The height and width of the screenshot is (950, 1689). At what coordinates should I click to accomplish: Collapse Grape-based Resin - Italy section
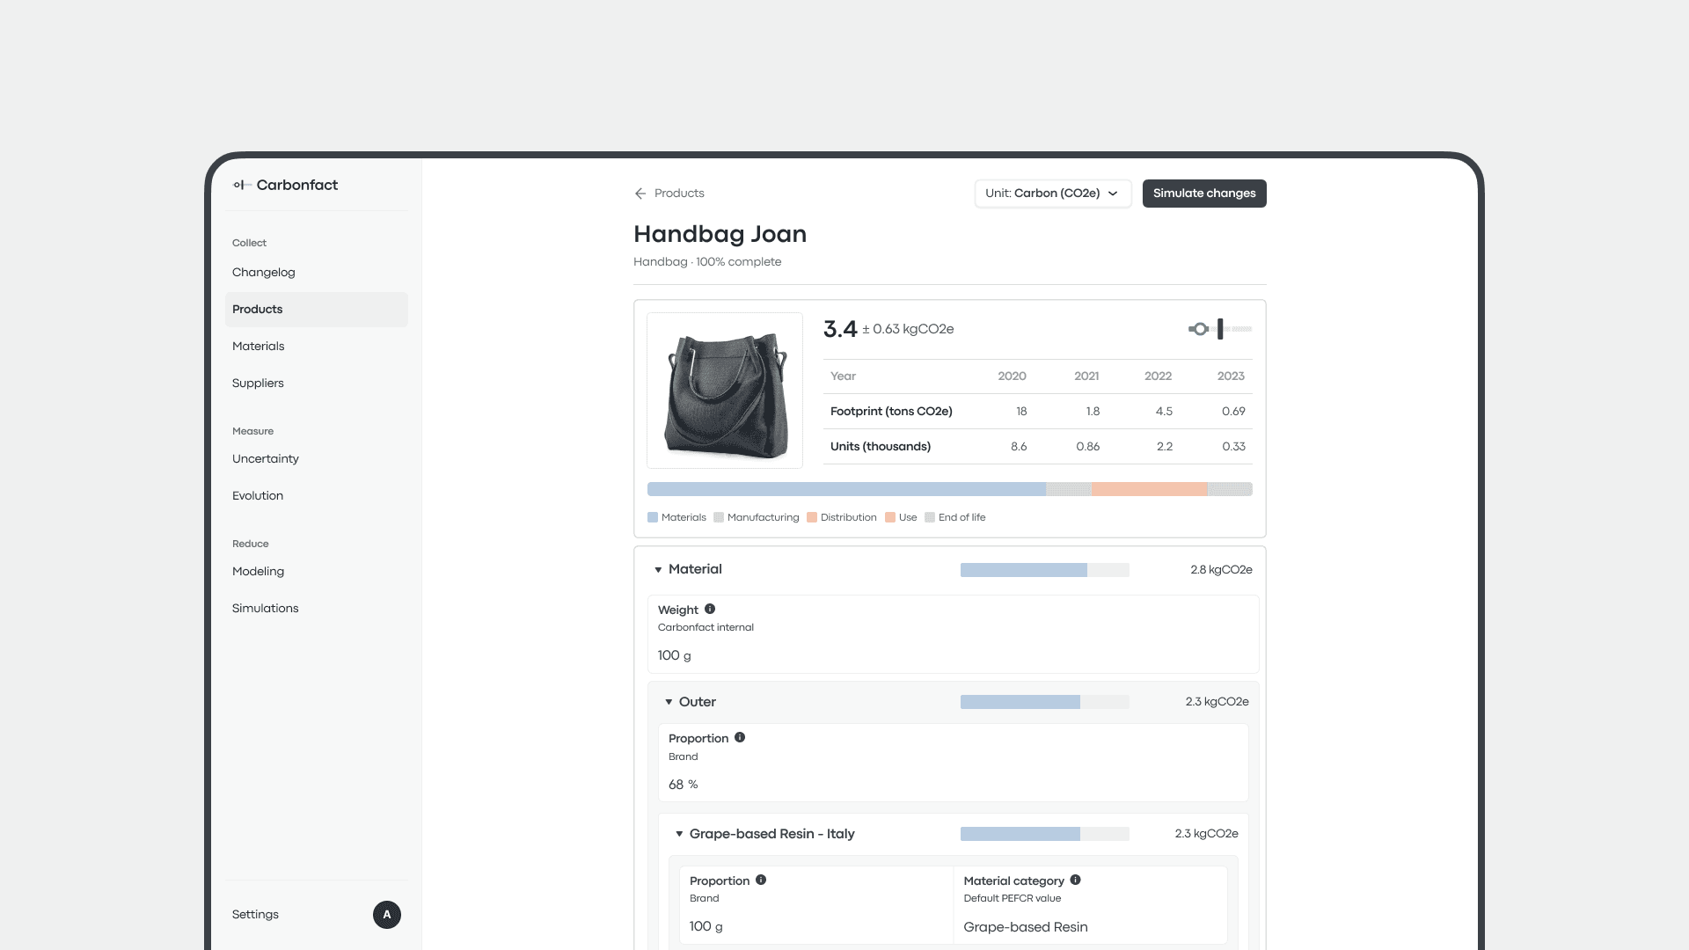click(x=679, y=834)
